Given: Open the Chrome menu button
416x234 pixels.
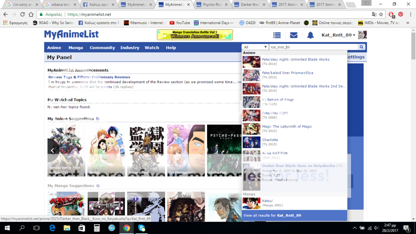Looking at the screenshot, I should coord(410,14).
